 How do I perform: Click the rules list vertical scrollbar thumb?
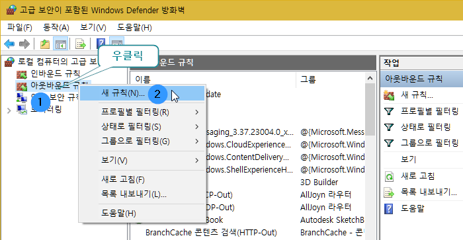click(370, 110)
